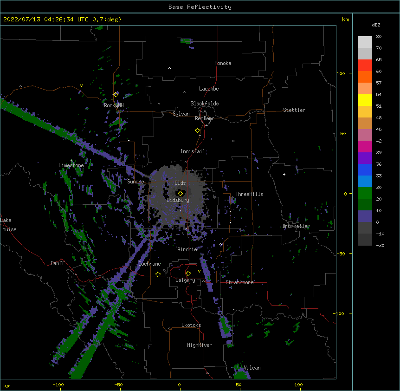Select the yellow diamond marker below Cochrane
The width and height of the screenshot is (400, 391).
click(x=158, y=274)
